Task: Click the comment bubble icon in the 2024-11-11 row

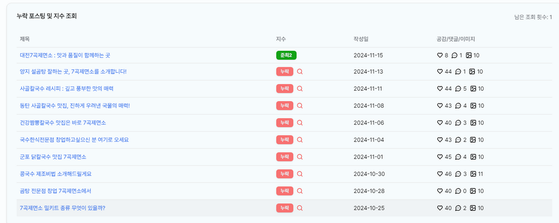Action: coord(458,89)
